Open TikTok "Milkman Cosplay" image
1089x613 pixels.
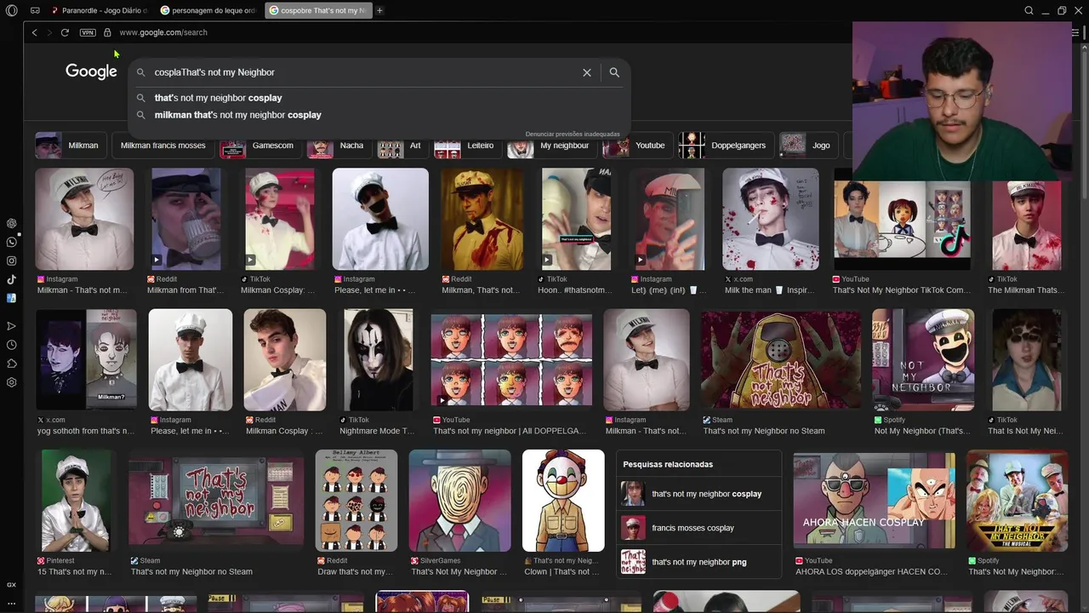tap(279, 219)
